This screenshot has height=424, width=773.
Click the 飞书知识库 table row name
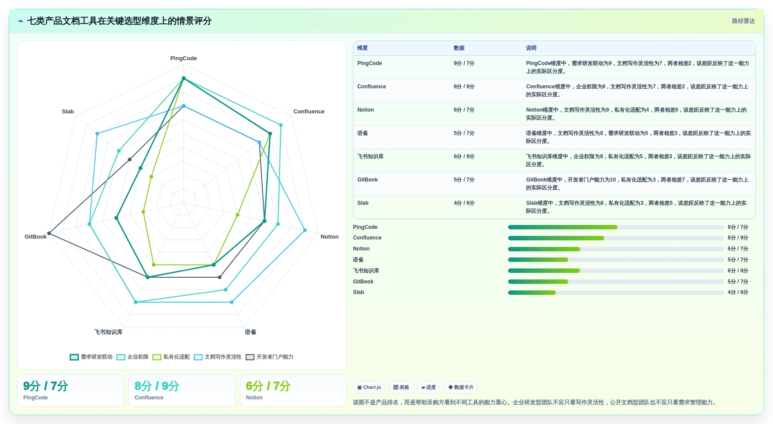click(x=370, y=156)
